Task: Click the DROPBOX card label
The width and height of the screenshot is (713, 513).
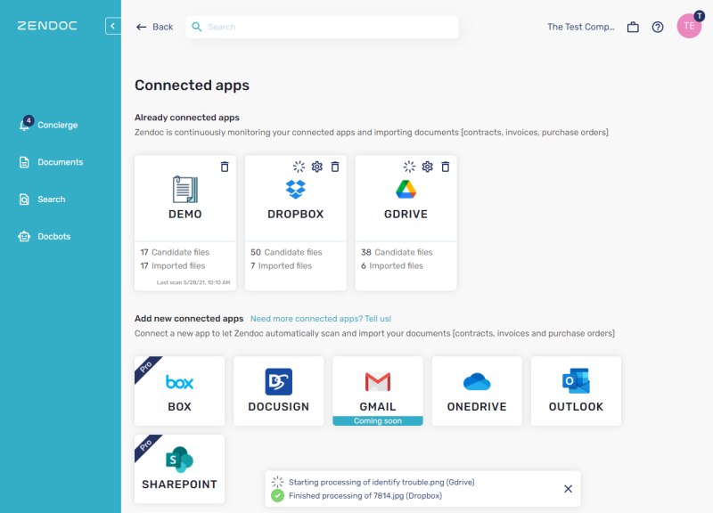Action: (296, 214)
